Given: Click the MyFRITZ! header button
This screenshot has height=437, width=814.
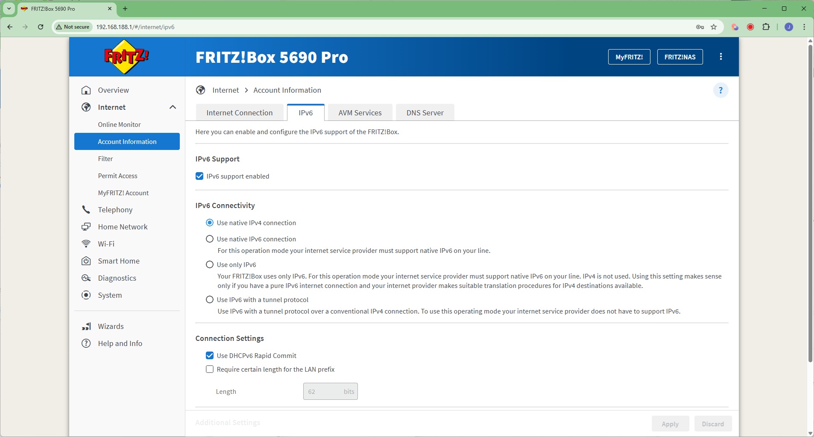Looking at the screenshot, I should click(629, 57).
